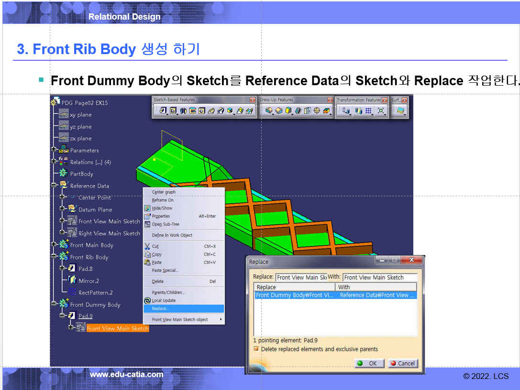Click the With input field
This screenshot has width=520, height=390.
[379, 278]
